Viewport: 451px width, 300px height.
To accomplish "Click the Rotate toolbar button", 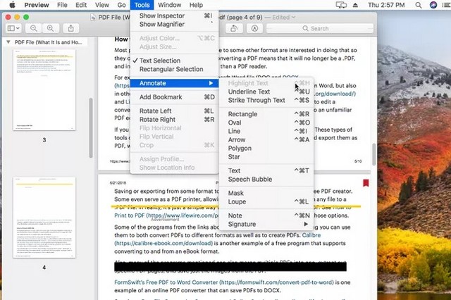I will pos(234,28).
